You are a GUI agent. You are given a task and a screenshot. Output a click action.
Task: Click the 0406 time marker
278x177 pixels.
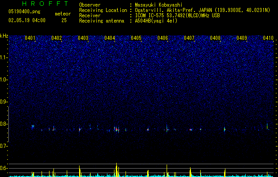coord(163,38)
